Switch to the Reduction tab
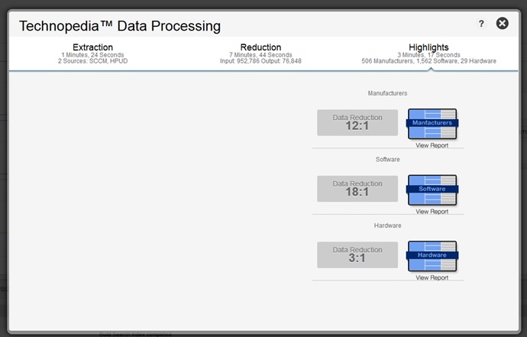 (x=260, y=47)
